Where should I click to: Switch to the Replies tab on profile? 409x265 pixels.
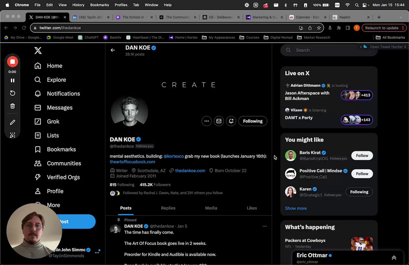pos(168,208)
